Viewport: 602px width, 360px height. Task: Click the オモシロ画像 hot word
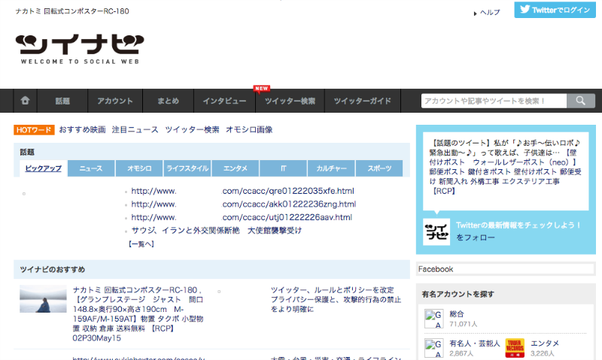click(x=249, y=129)
